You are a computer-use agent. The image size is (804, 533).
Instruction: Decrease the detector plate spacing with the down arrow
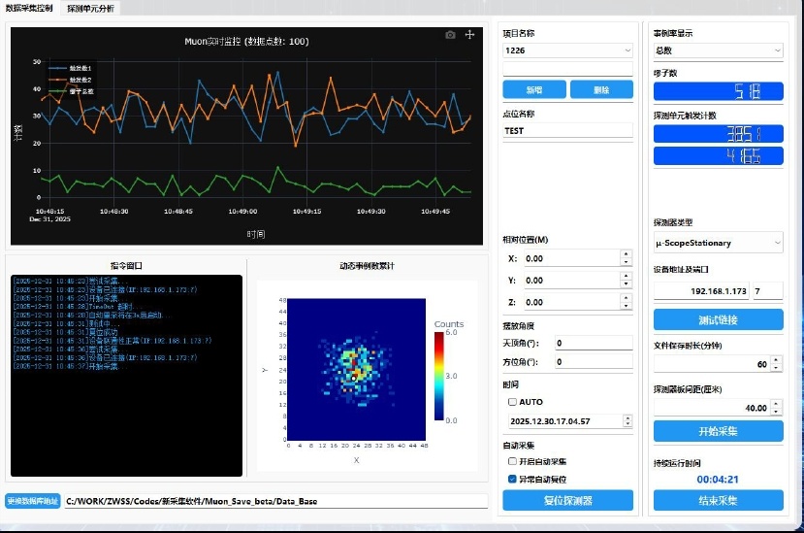coord(776,412)
